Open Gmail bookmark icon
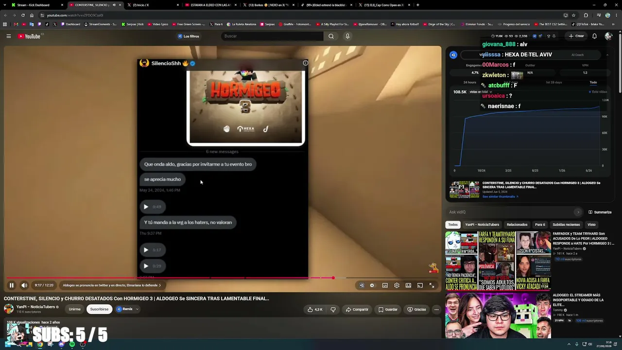The image size is (622, 350). (16, 24)
